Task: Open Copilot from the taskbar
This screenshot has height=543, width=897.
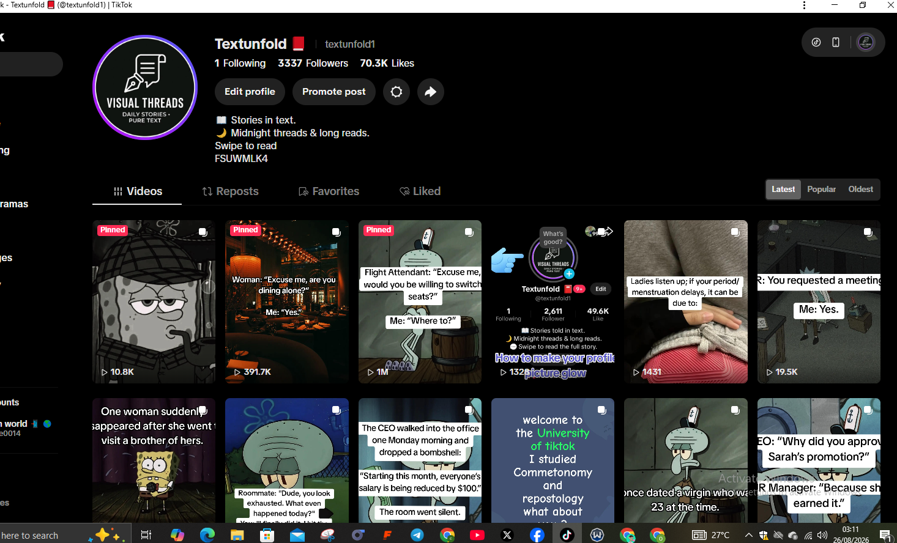Action: pyautogui.click(x=177, y=535)
